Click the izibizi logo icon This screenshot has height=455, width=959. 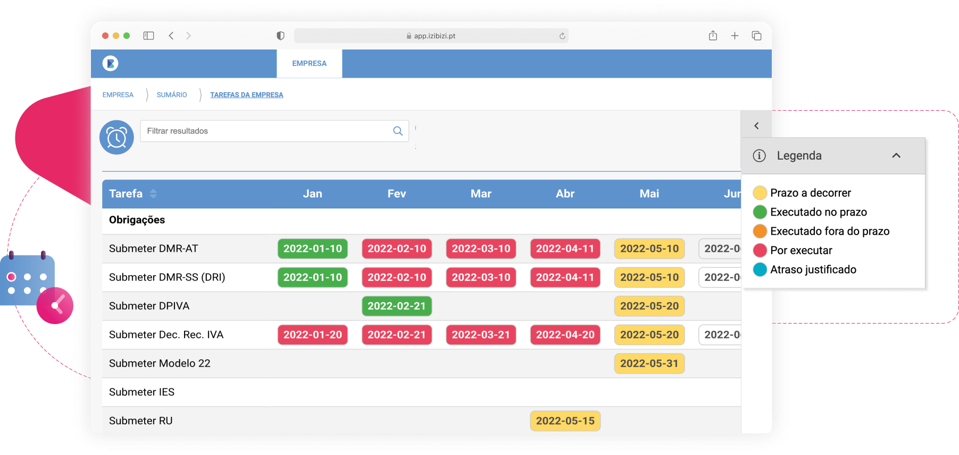coord(110,63)
